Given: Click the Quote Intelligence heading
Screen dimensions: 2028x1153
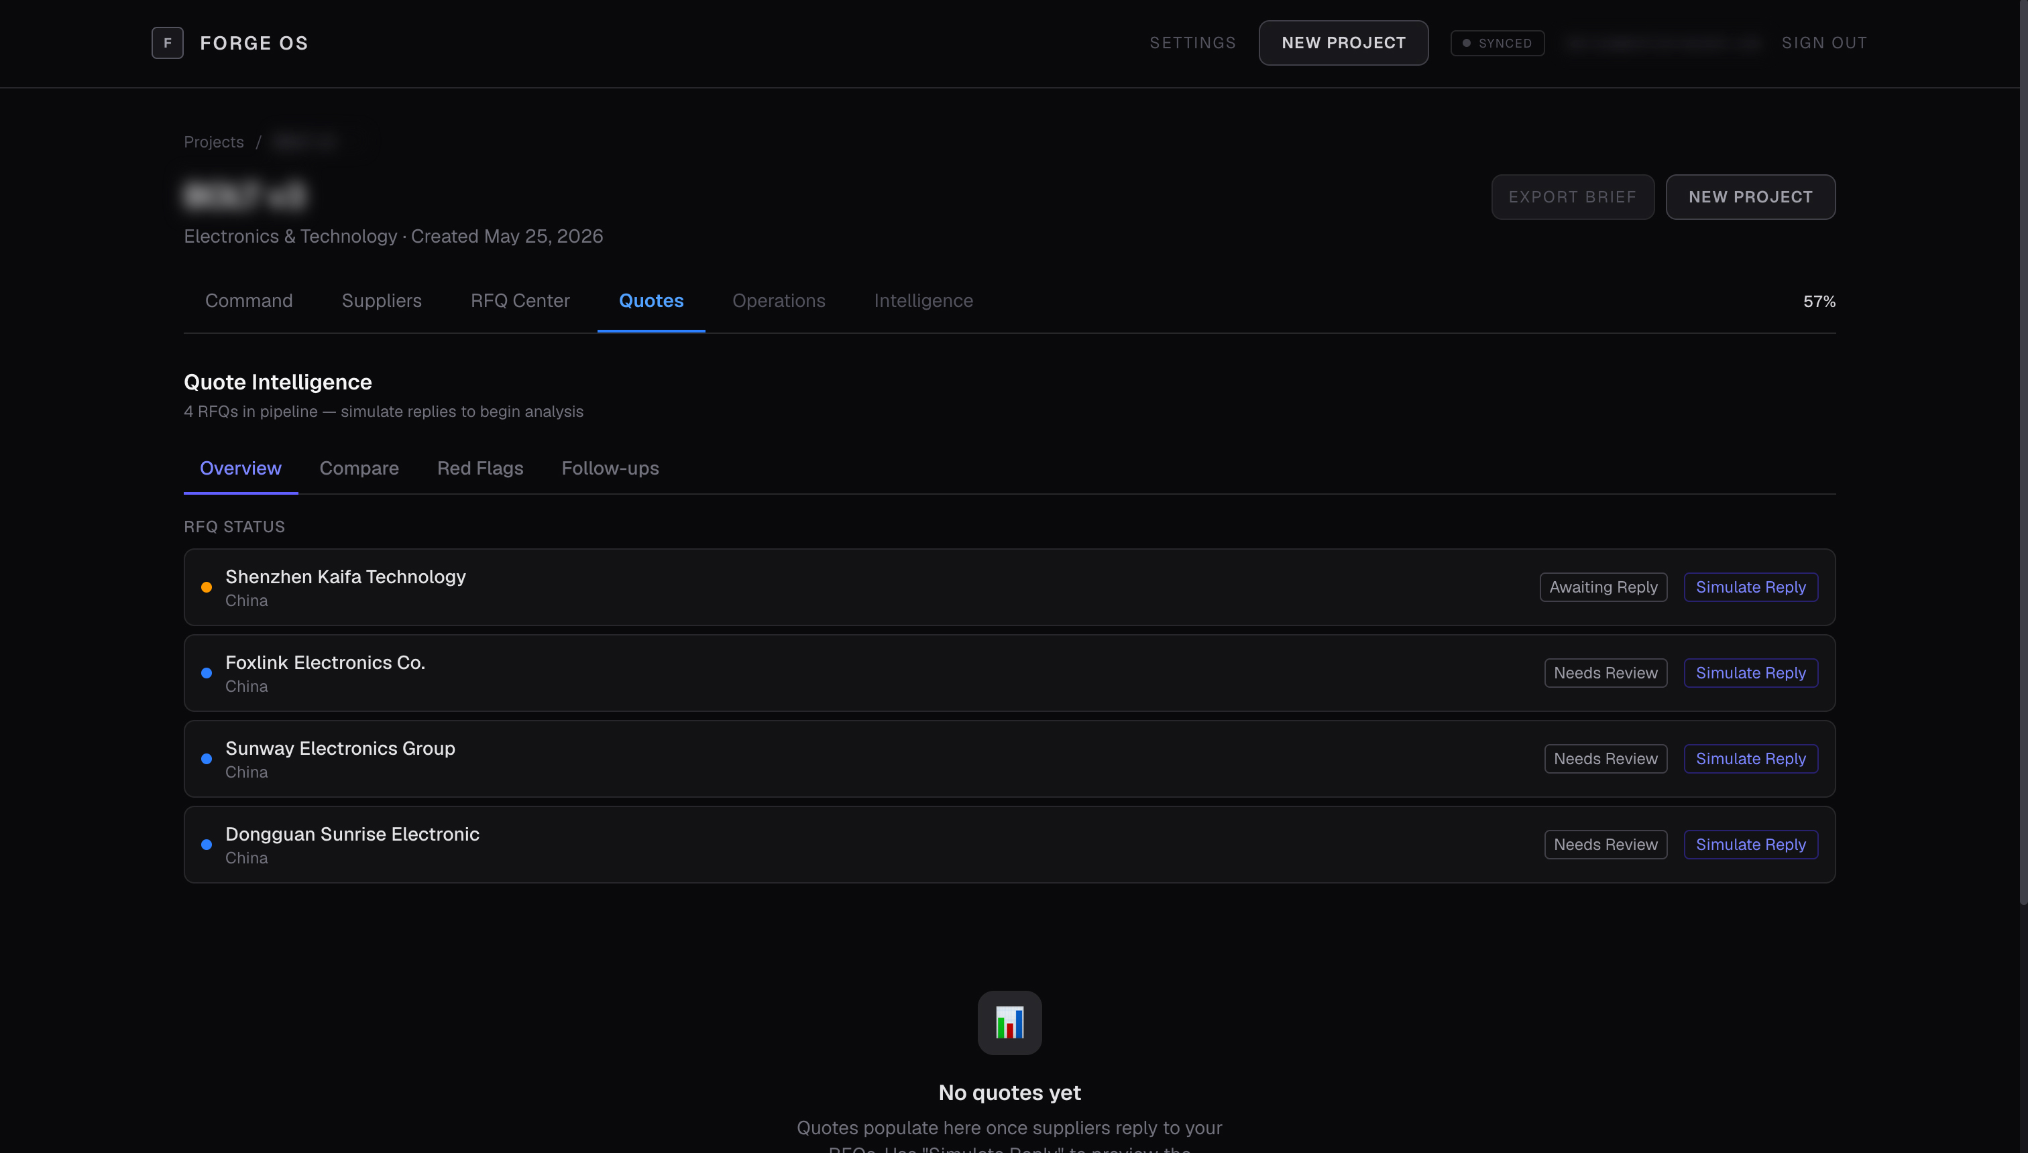Looking at the screenshot, I should [x=277, y=383].
